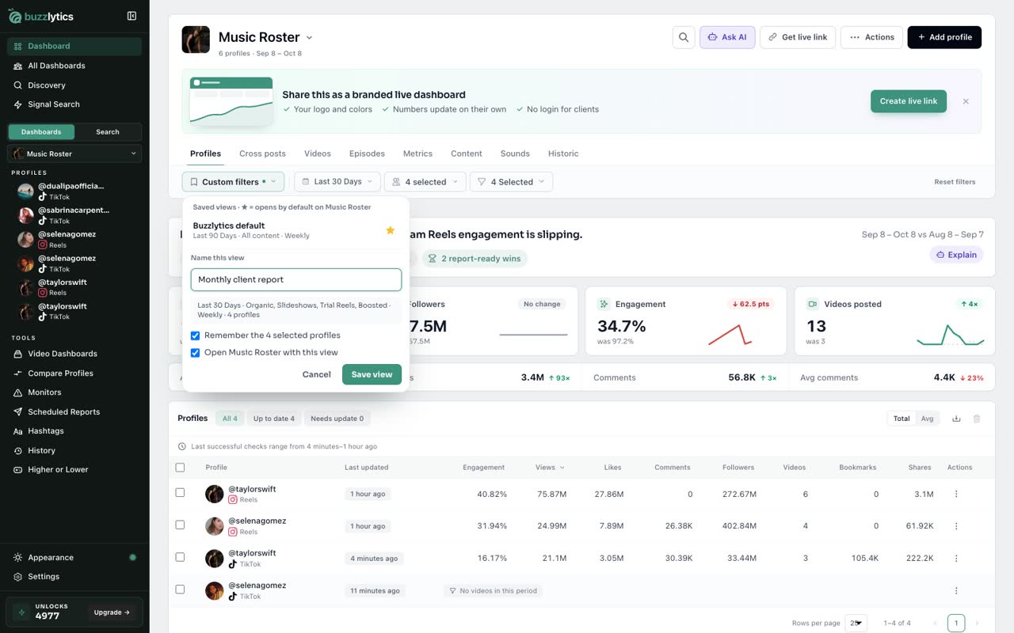Tick the select-all checkbox in table header

click(180, 468)
